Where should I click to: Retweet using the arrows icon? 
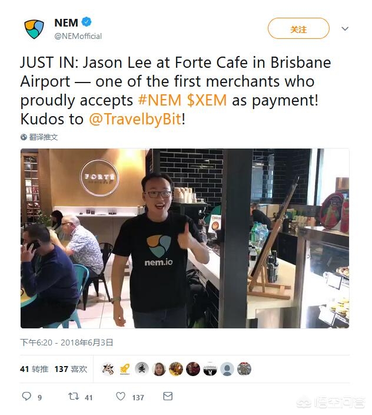coord(74,396)
